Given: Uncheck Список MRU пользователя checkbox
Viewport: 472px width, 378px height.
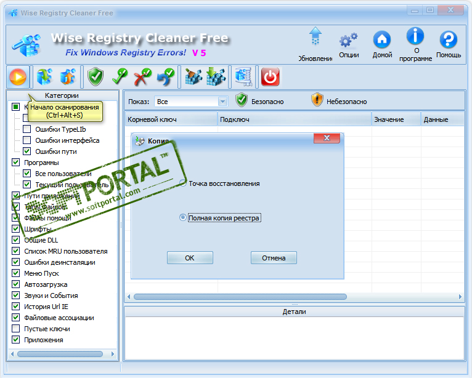Looking at the screenshot, I should 15,251.
